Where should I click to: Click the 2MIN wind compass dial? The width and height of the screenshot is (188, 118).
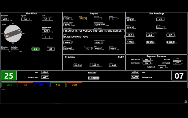click(13, 33)
